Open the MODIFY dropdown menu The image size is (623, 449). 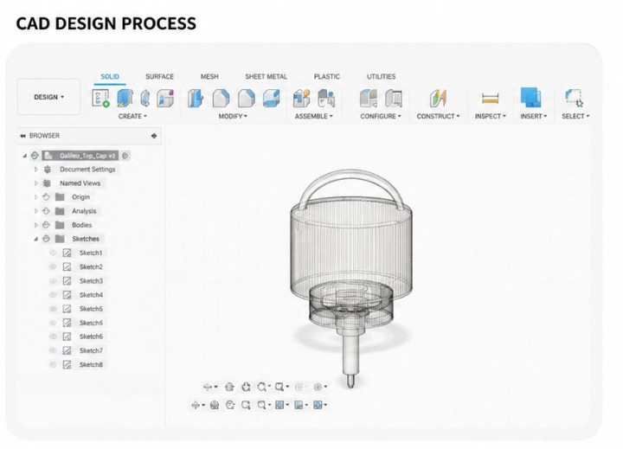[233, 117]
